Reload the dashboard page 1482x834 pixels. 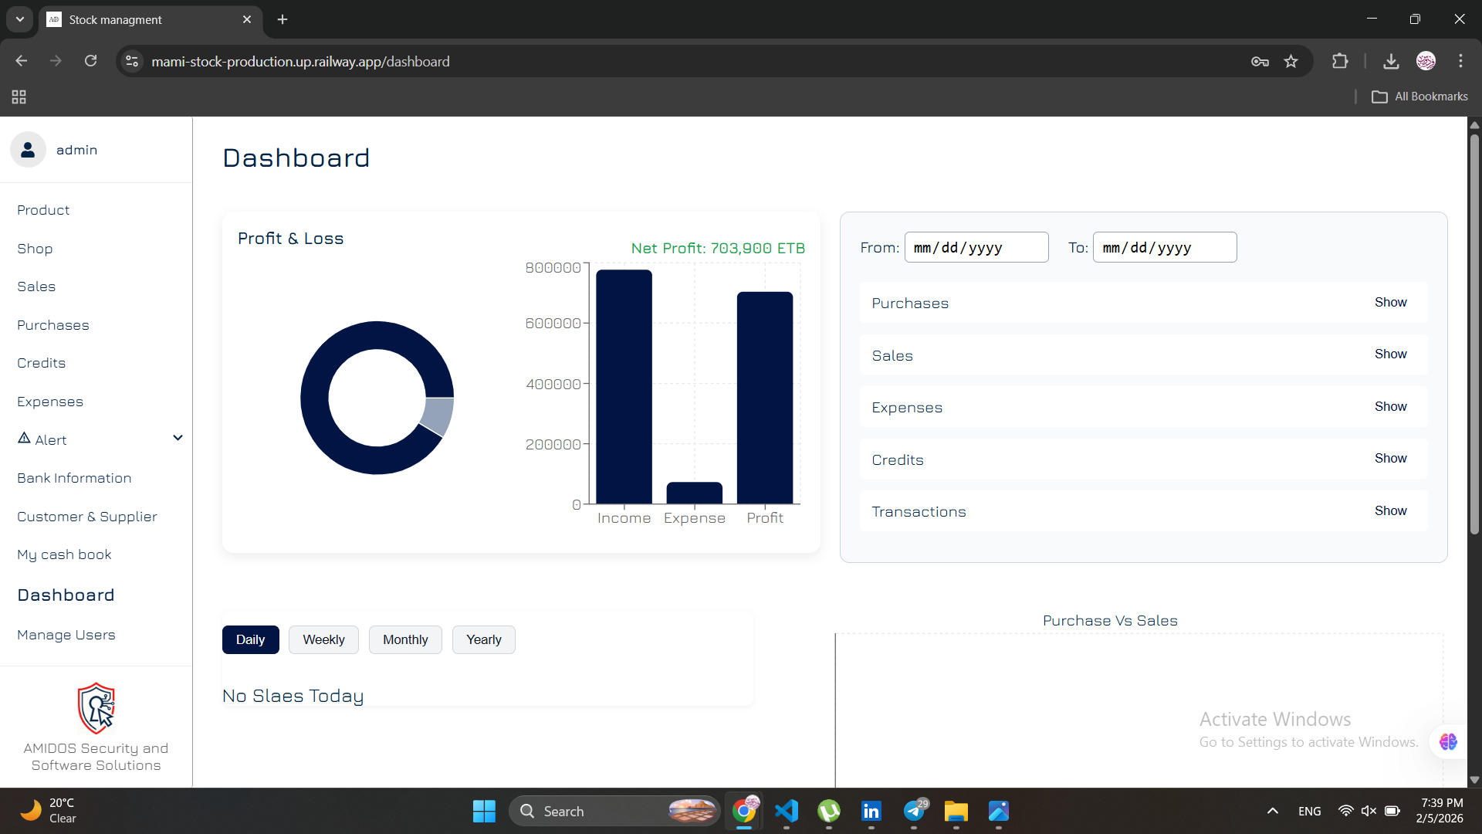(x=90, y=61)
